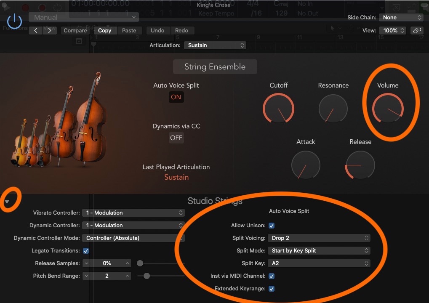Viewport: 429px width, 303px height.
Task: Click the Studio Strings title text
Action: [x=215, y=201]
